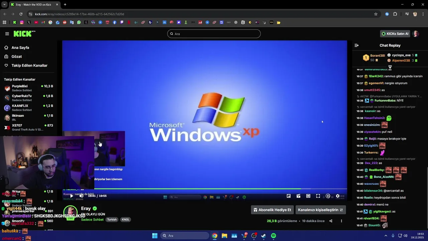Play the VOD video
This screenshot has width=428, height=241.
[71, 196]
